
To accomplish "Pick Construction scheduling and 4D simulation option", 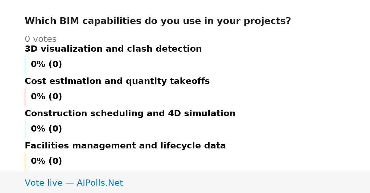I will pyautogui.click(x=130, y=114).
